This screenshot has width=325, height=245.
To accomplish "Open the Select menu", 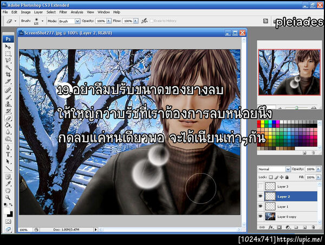I will point(51,12).
